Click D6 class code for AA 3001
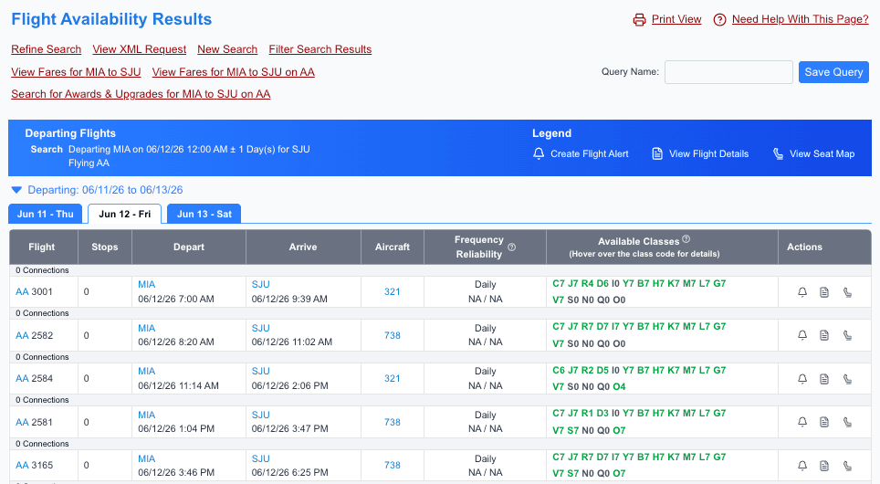The height and width of the screenshot is (484, 880). pyautogui.click(x=602, y=283)
